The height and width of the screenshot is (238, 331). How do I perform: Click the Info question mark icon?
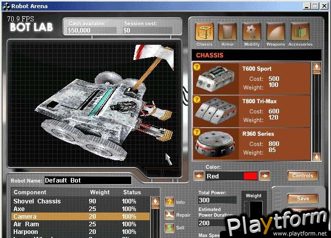tap(170, 202)
